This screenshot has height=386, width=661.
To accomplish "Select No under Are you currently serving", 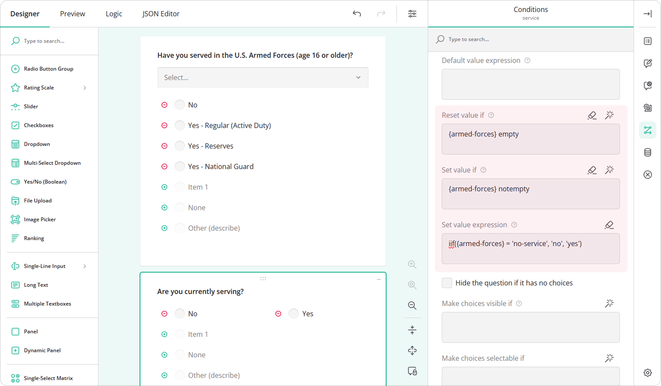I will pos(180,314).
